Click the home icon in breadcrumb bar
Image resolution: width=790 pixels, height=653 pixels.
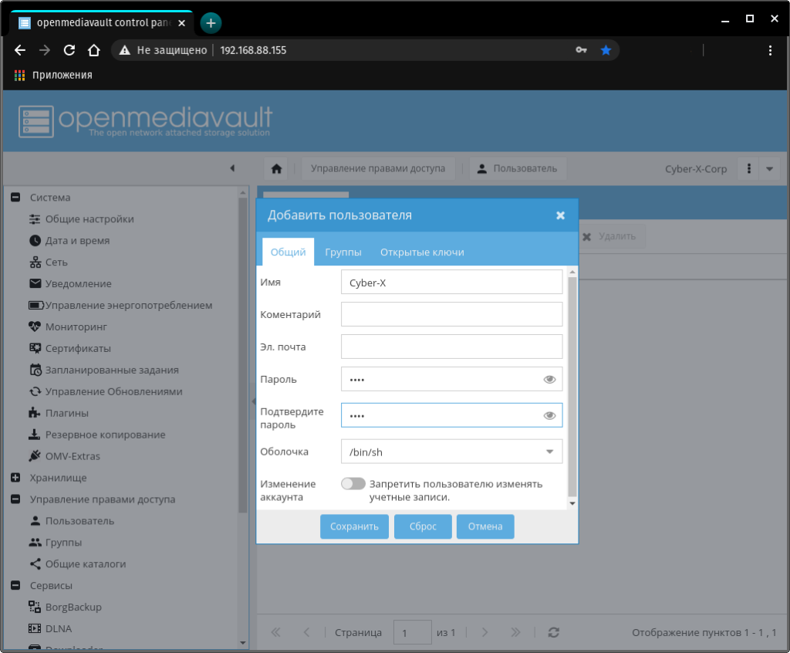(x=276, y=168)
